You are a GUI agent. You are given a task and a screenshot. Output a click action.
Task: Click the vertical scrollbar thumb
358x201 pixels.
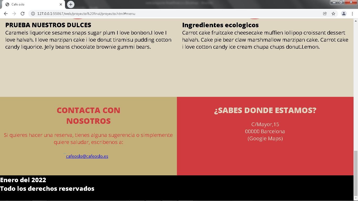[x=356, y=173]
